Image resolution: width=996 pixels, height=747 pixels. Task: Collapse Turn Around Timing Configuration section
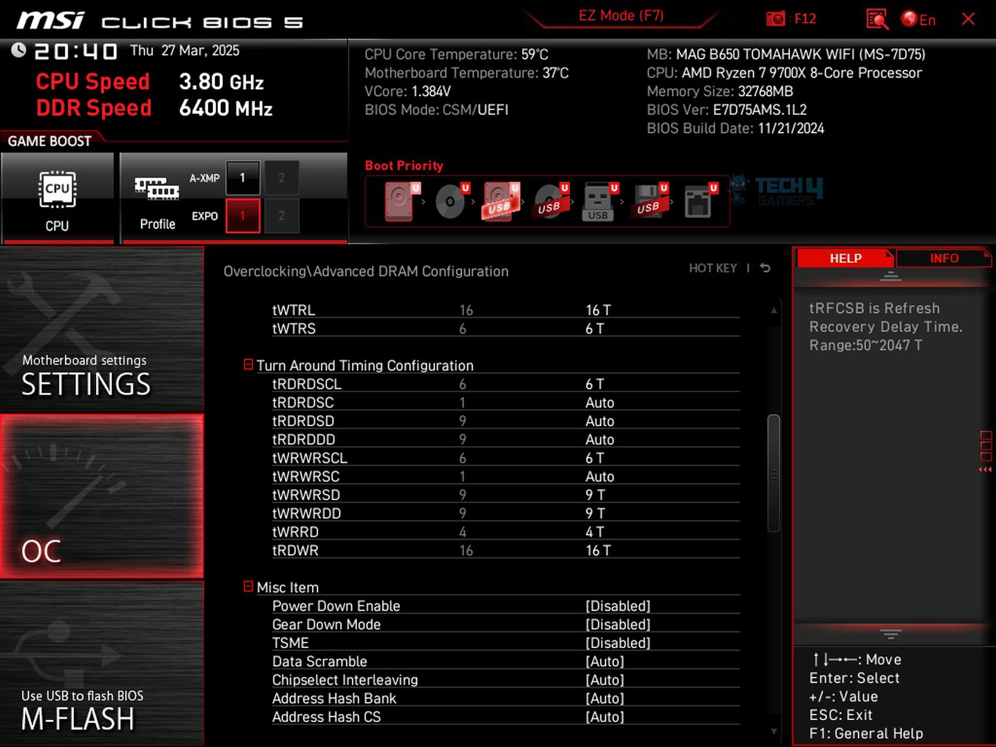click(248, 365)
